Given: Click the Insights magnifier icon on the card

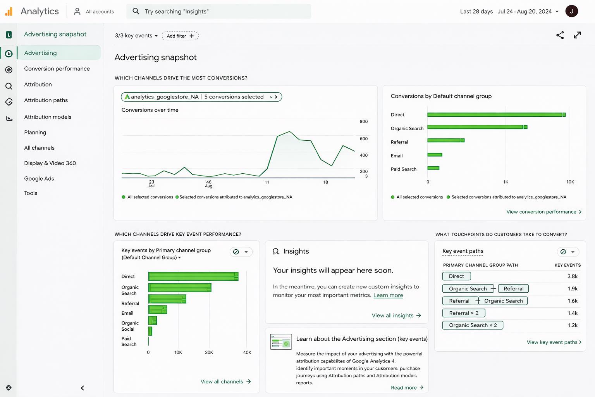Looking at the screenshot, I should tap(276, 251).
